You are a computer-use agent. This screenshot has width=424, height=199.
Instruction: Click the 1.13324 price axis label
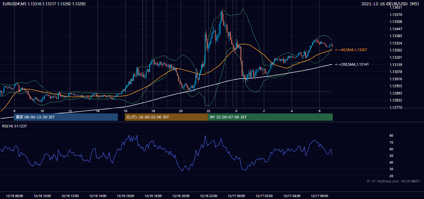[396, 43]
